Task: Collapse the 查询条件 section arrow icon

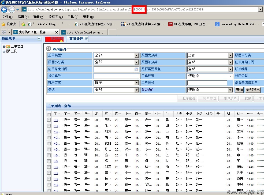Action: point(49,49)
